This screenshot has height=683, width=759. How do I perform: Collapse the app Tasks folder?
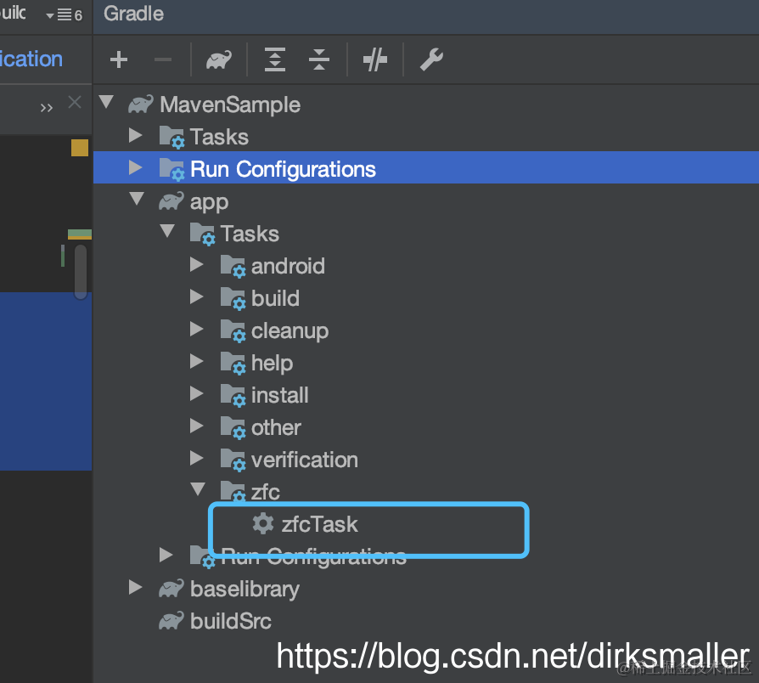pos(167,231)
